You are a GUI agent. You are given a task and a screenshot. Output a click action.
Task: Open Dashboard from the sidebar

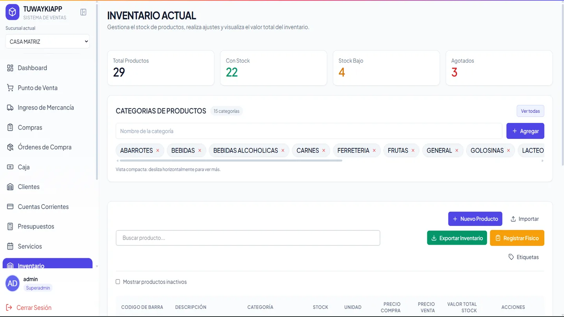pyautogui.click(x=47, y=68)
